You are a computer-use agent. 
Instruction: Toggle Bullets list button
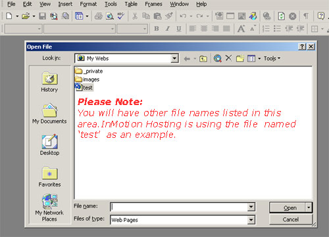tap(278, 29)
